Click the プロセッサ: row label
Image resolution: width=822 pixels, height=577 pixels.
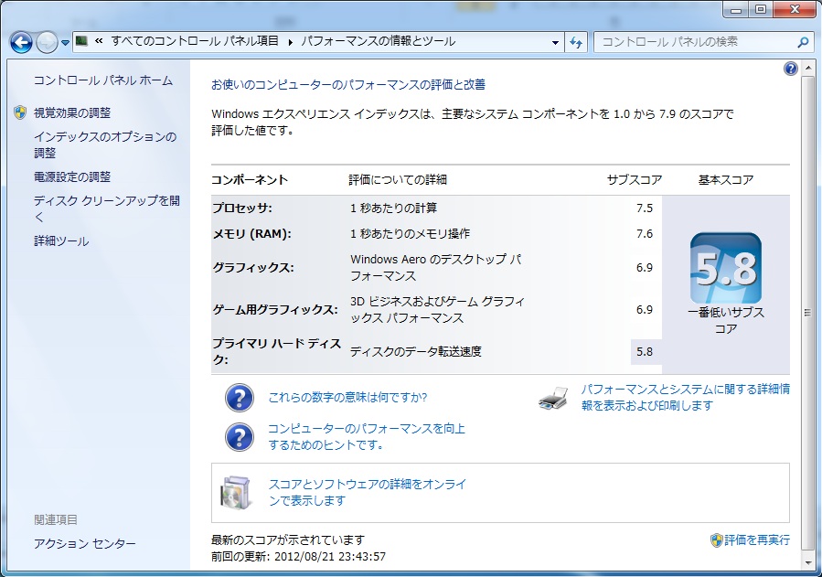(242, 208)
